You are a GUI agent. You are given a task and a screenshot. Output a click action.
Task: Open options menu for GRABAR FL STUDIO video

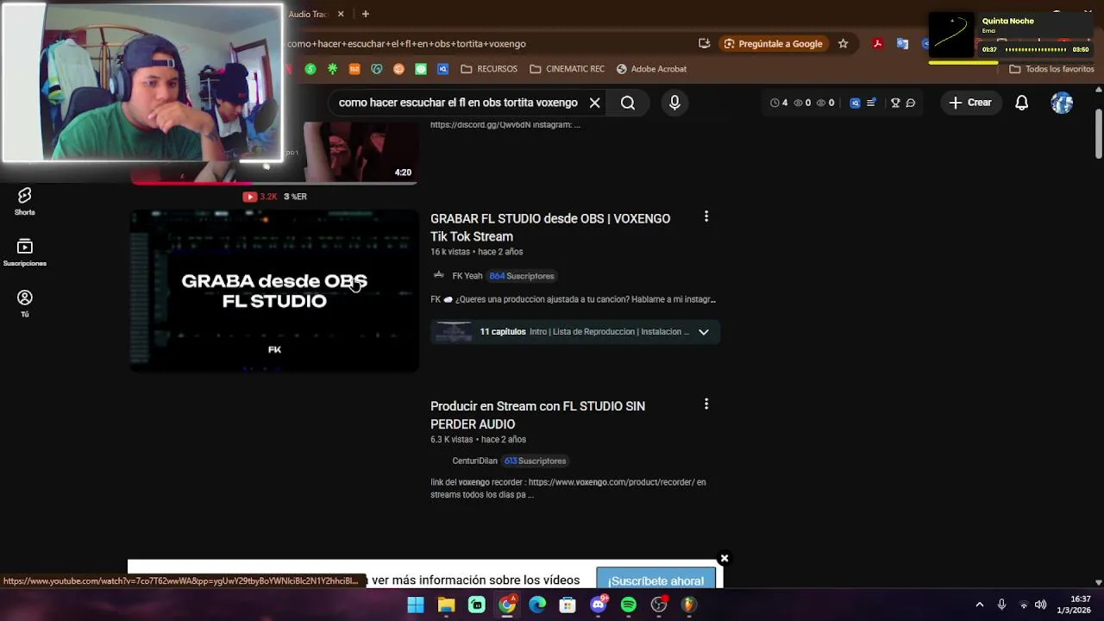706,216
